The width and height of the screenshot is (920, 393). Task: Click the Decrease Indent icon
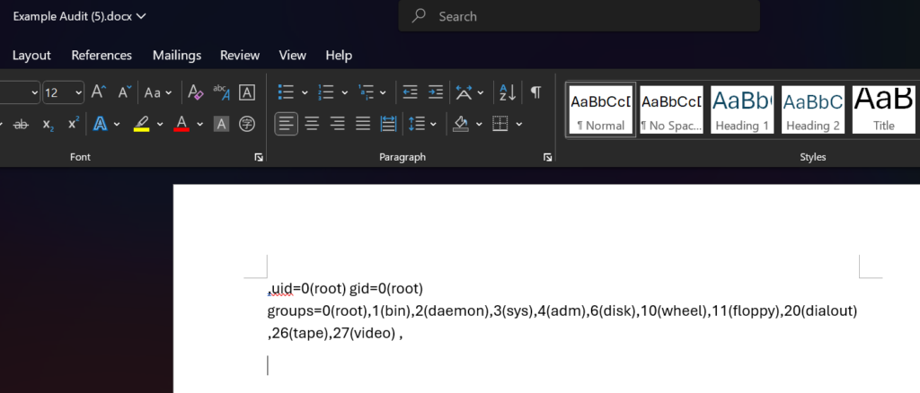pos(410,92)
